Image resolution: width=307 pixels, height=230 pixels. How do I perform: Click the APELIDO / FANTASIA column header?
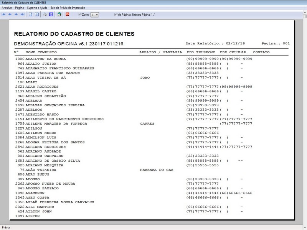pos(160,52)
